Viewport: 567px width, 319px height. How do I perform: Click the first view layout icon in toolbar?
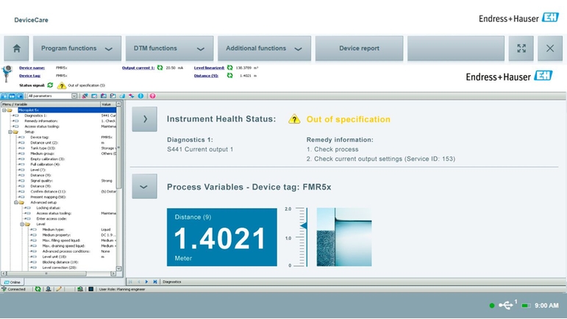click(4, 96)
